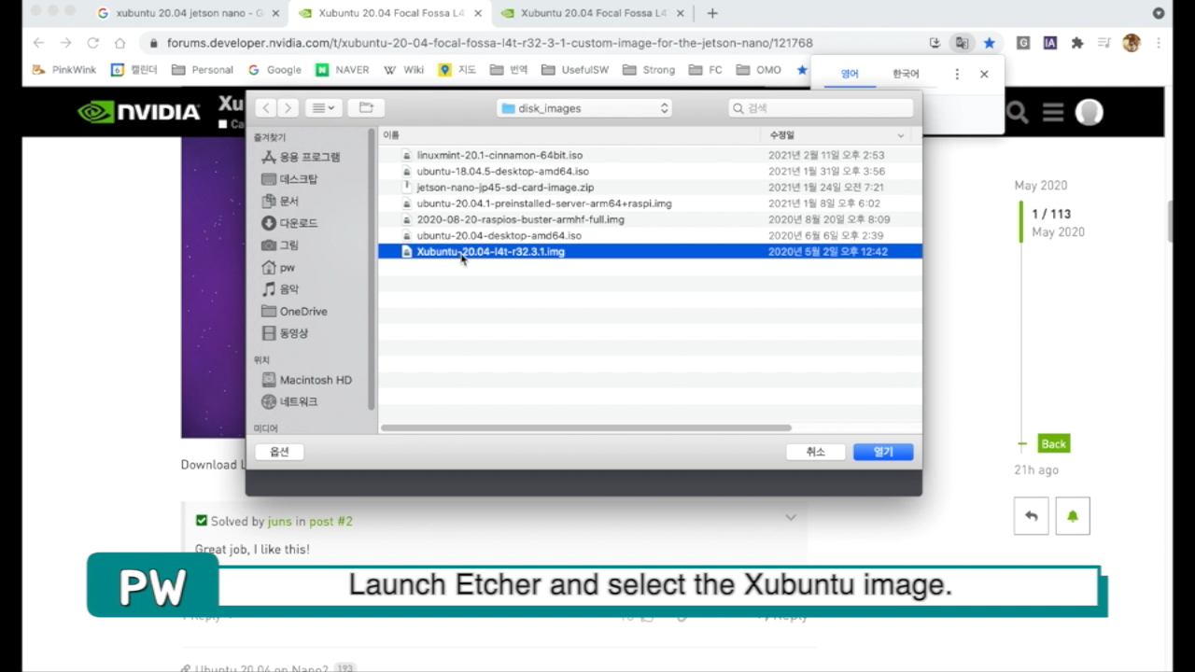1195x672 pixels.
Task: Select 네트워크 in the sidebar
Action: (x=289, y=401)
